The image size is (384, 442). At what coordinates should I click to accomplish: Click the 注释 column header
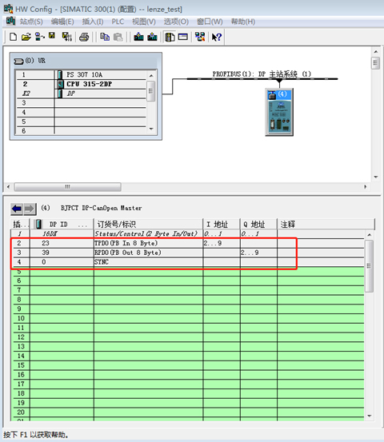(x=326, y=224)
